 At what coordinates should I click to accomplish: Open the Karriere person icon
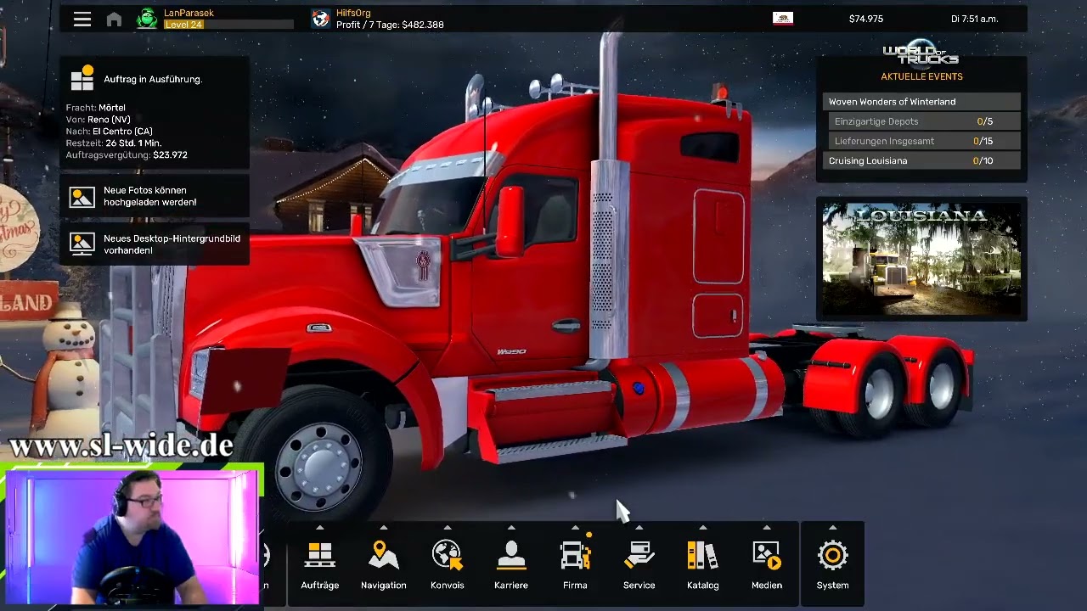tap(511, 556)
